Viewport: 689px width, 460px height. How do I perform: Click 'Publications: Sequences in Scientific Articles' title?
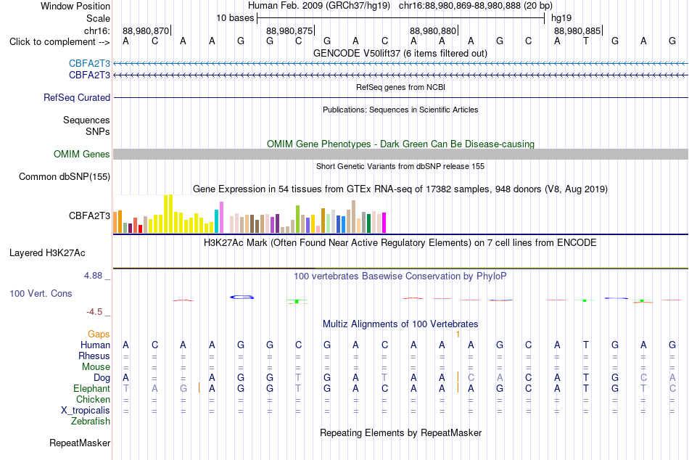[x=400, y=110]
